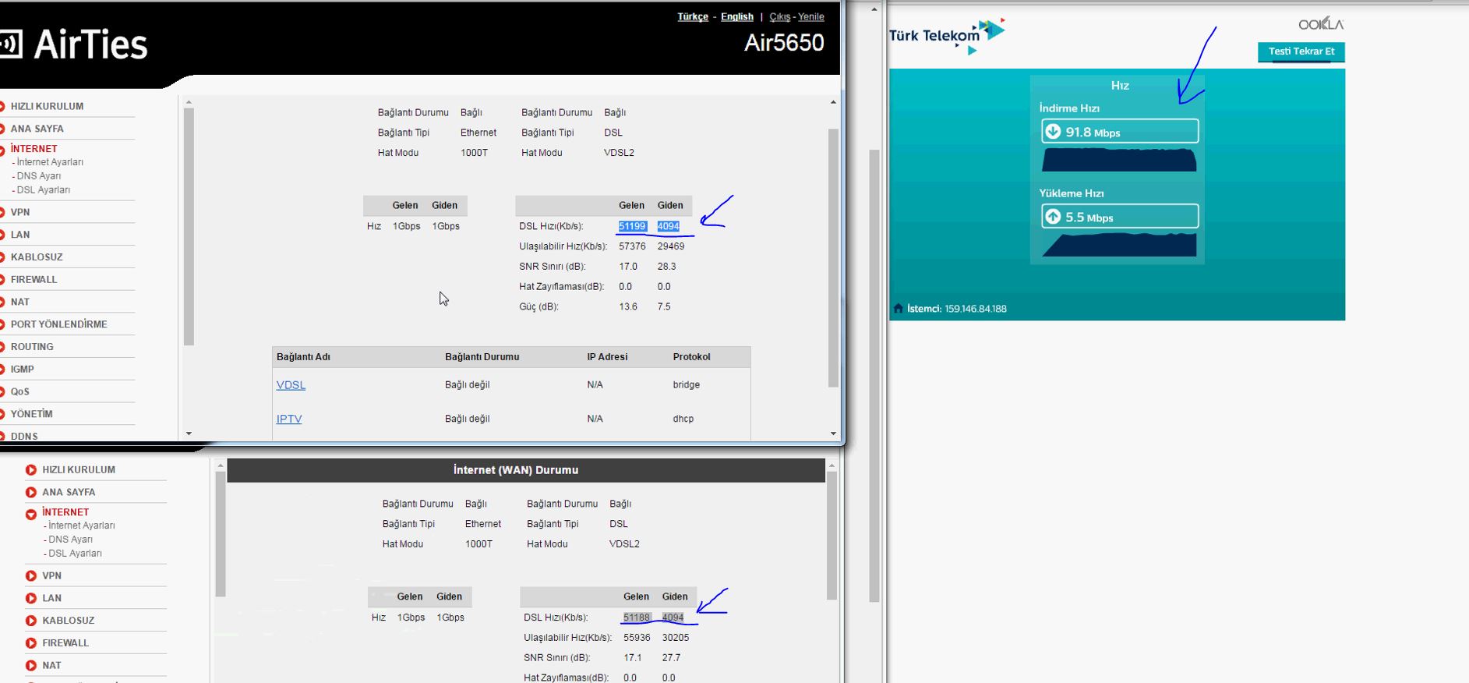
Task: Click the 5.5 Mbps upload speed field
Action: pos(1120,217)
